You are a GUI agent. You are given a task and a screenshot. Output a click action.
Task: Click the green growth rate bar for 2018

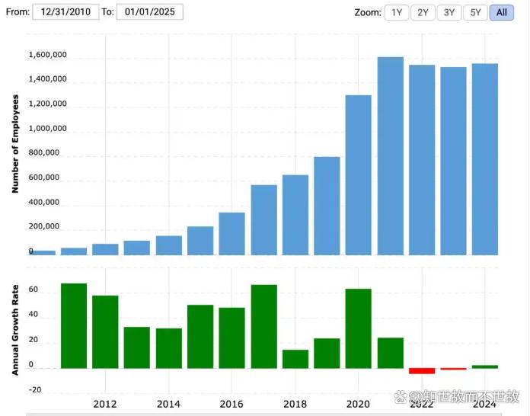tap(295, 359)
